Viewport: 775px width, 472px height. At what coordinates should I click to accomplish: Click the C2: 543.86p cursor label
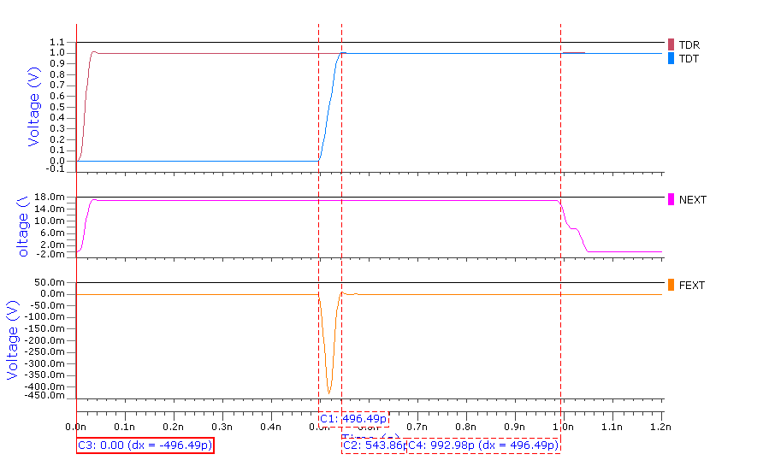(374, 445)
